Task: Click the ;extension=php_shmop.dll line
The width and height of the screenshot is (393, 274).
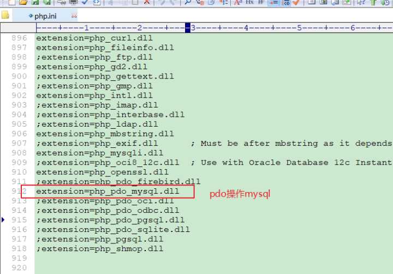Action: pyautogui.click(x=100, y=249)
